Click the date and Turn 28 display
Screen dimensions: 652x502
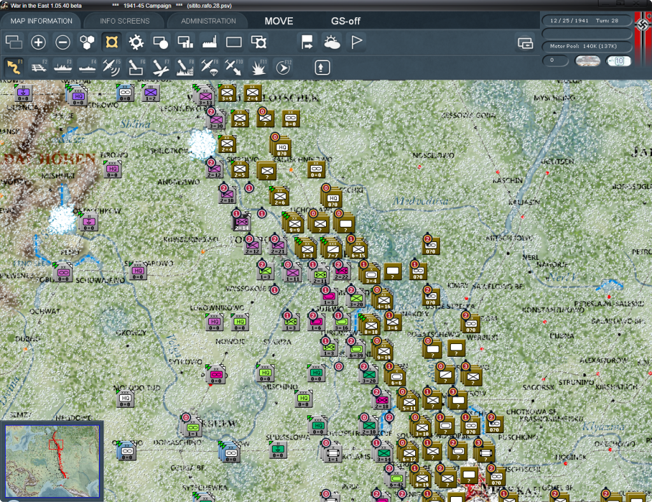[x=586, y=20]
